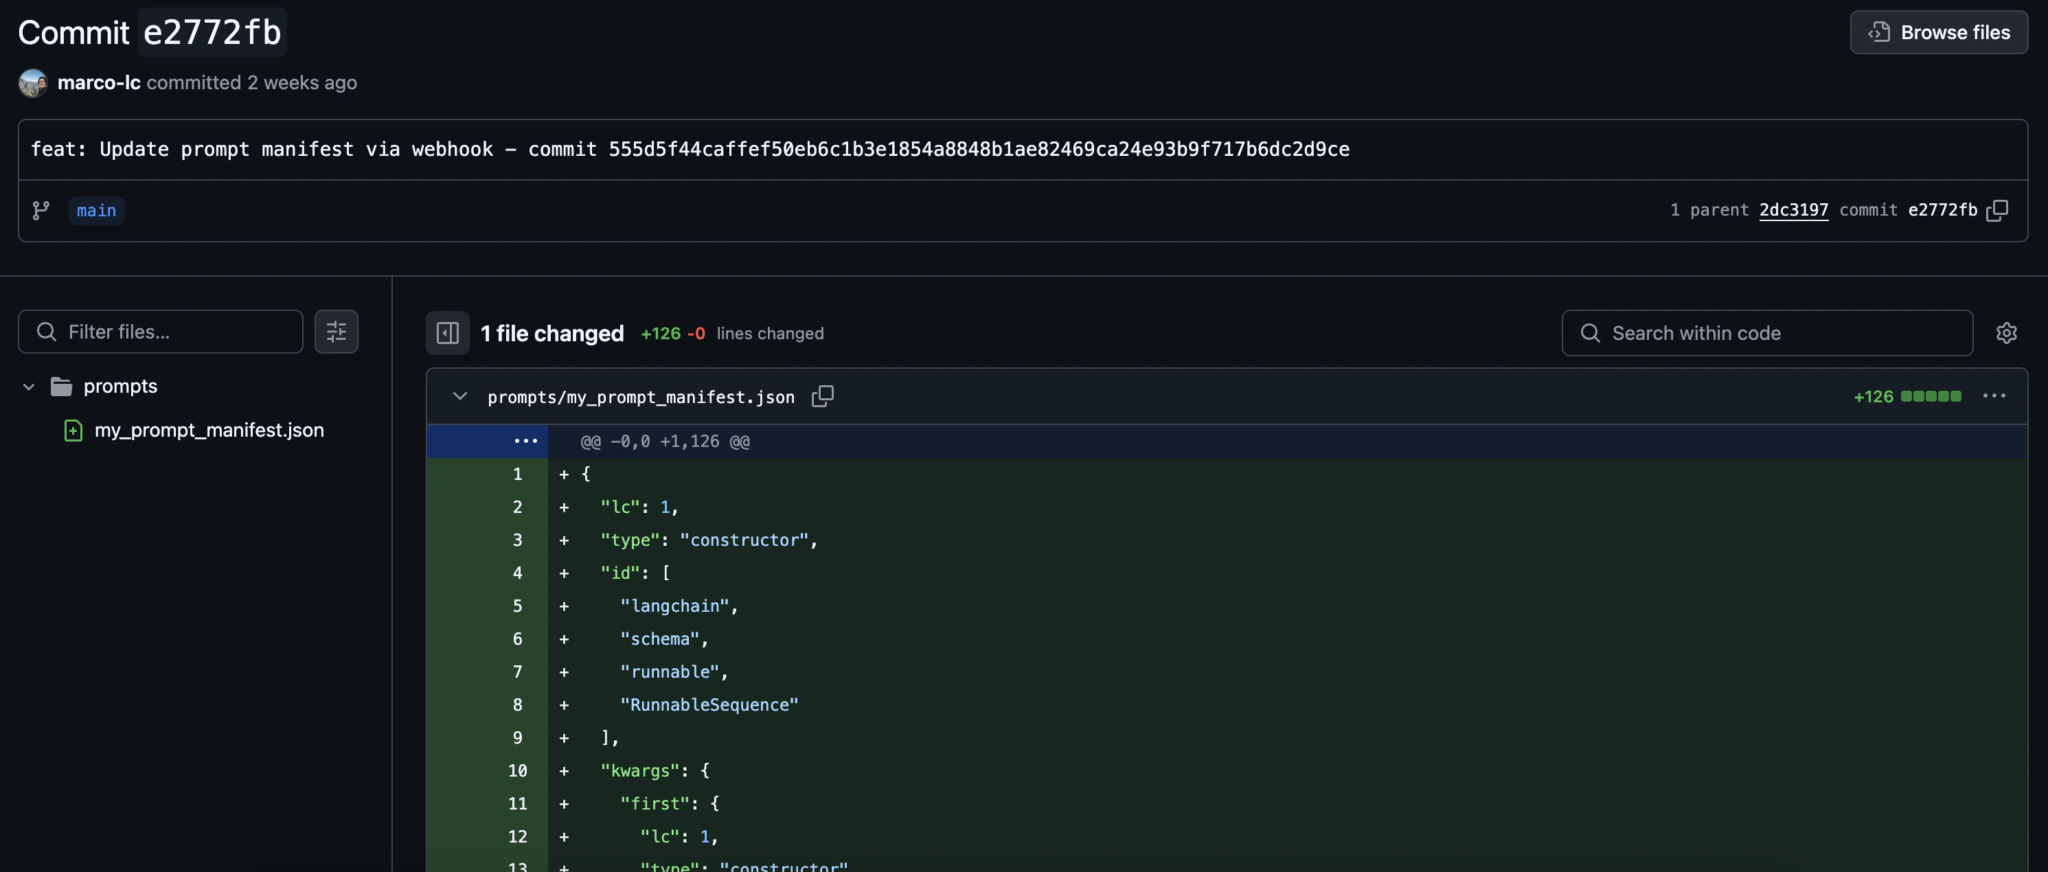Click the branch fork icon near main
The image size is (2048, 872).
[x=41, y=211]
